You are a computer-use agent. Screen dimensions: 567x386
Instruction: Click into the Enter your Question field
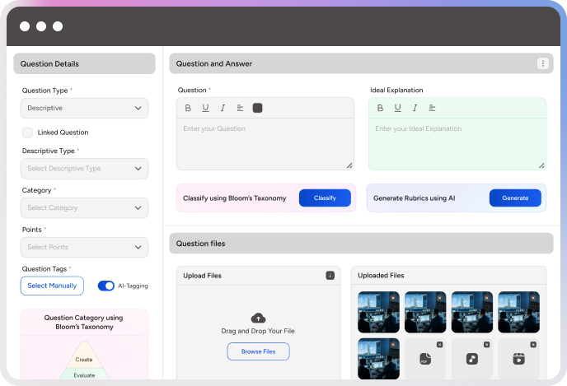click(x=265, y=144)
